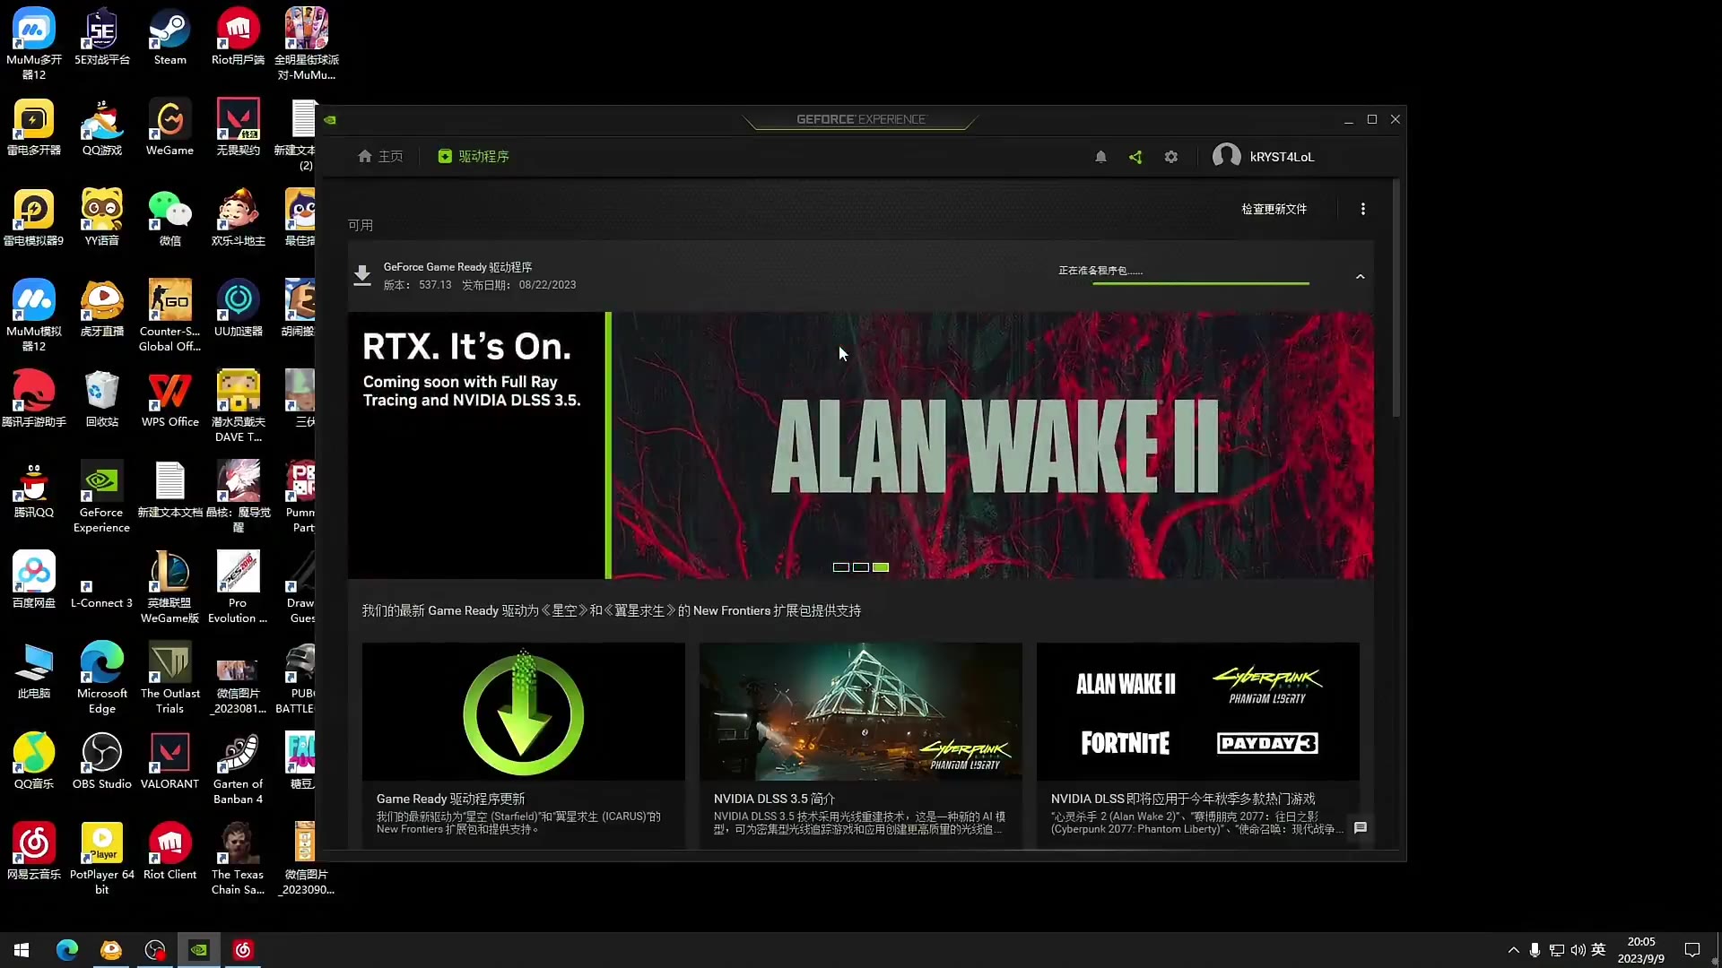Click the driver preparation progress bar
1722x968 pixels.
(1200, 283)
